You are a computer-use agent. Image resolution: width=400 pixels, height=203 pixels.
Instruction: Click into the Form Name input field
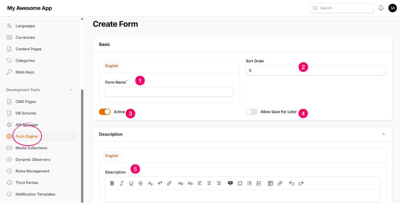[169, 92]
